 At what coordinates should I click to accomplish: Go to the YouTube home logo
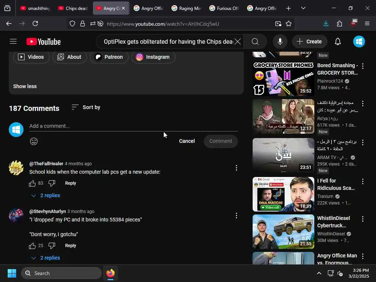(x=43, y=42)
